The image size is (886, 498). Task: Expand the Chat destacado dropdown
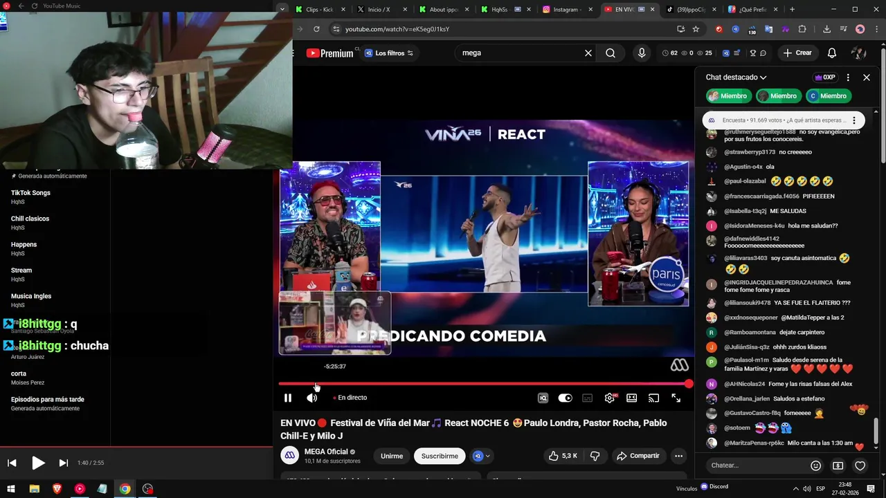tap(736, 77)
